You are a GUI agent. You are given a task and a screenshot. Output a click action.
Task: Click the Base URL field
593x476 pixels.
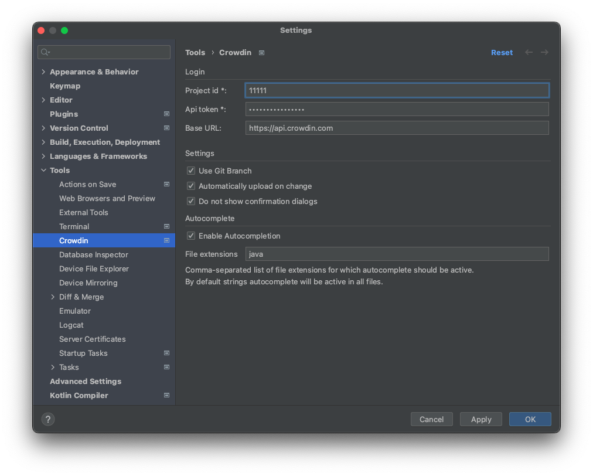click(397, 128)
